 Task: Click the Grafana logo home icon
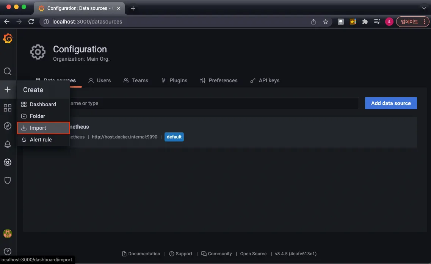[8, 39]
